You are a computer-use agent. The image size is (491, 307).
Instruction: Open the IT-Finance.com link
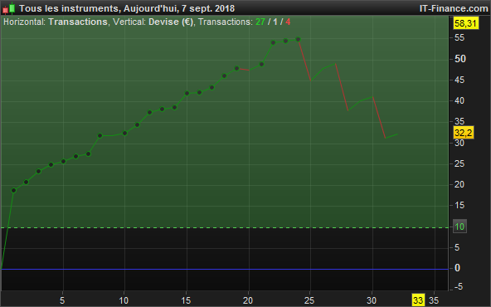(x=454, y=8)
